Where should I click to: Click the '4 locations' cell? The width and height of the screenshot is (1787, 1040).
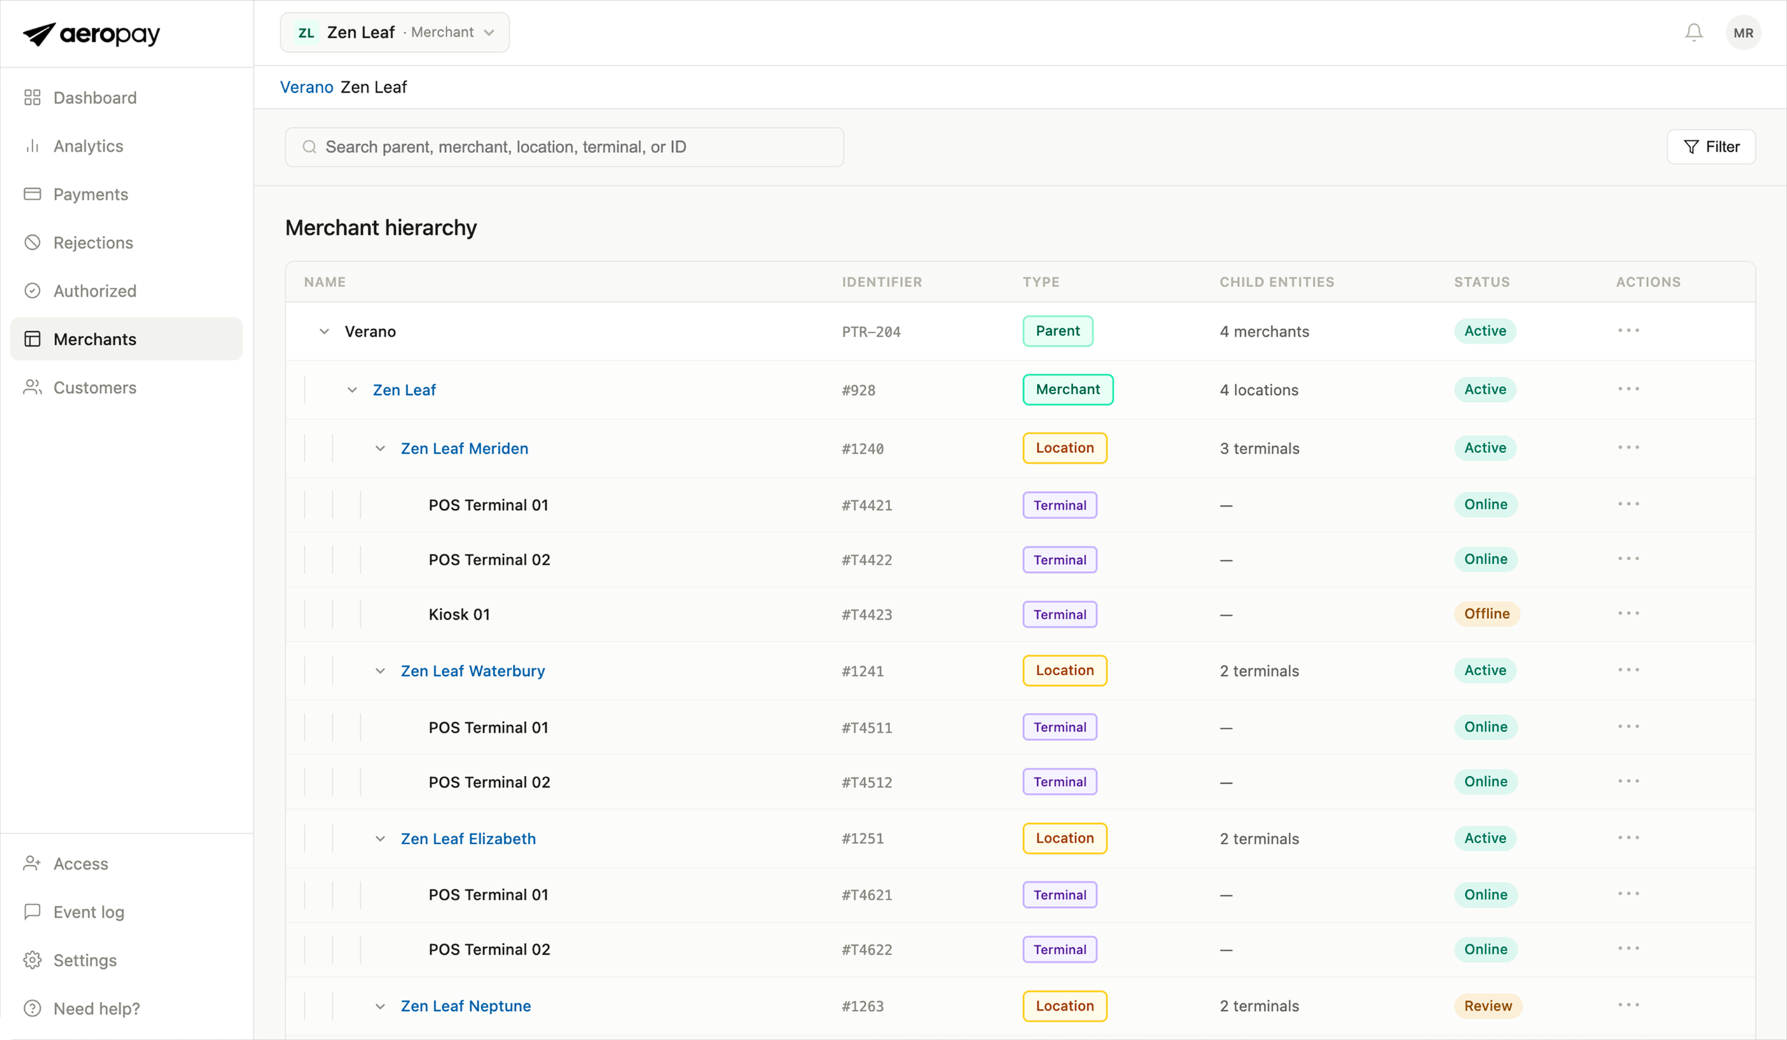click(1259, 390)
